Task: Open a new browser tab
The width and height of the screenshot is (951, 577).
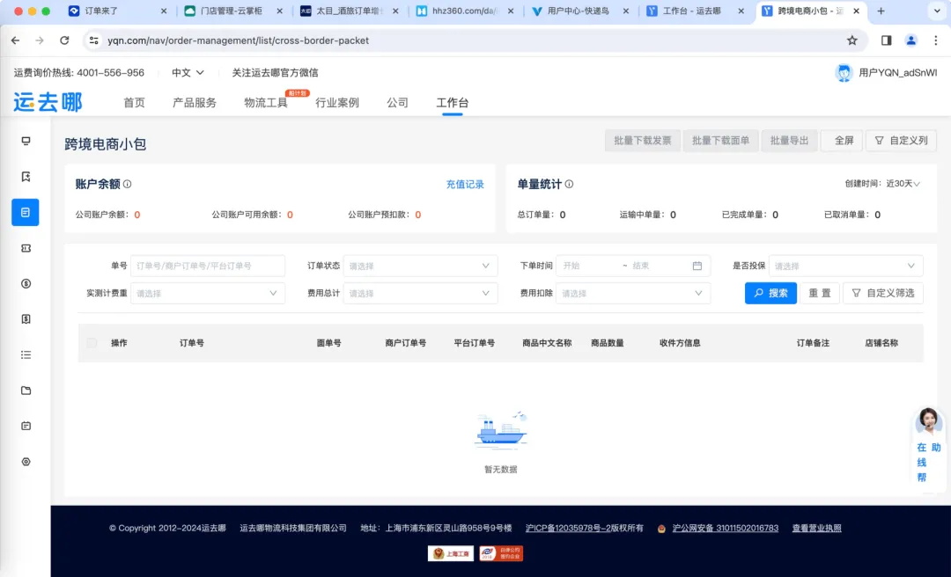Action: coord(881,11)
